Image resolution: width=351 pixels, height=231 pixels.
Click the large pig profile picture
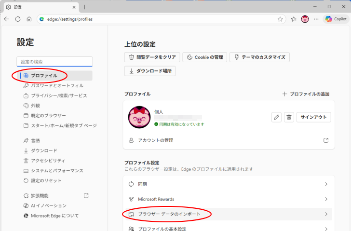tap(139, 117)
